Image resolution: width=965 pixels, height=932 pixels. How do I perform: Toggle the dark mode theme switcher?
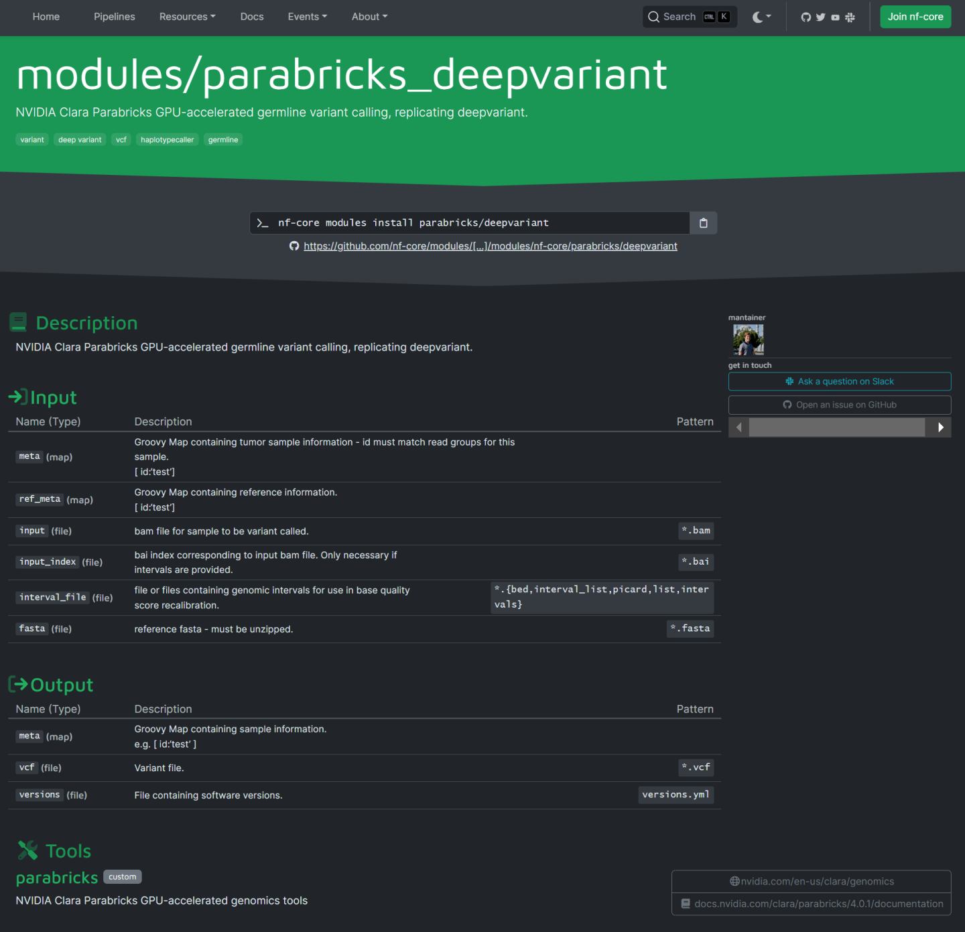761,17
